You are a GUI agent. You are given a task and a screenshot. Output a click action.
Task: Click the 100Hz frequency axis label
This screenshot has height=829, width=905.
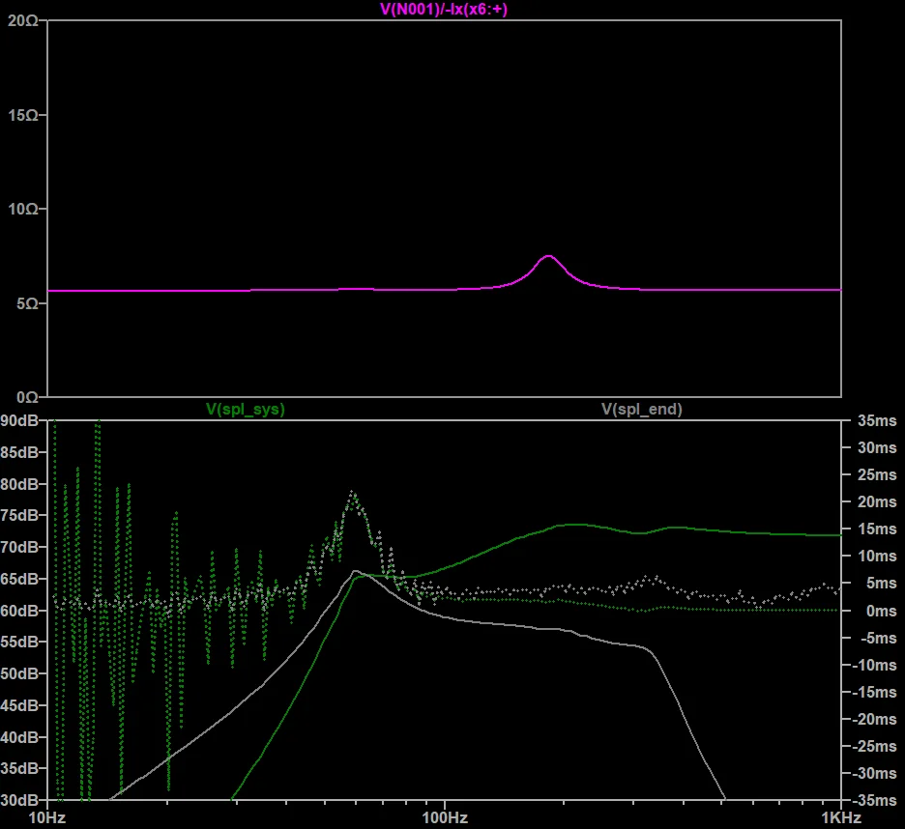(x=445, y=817)
